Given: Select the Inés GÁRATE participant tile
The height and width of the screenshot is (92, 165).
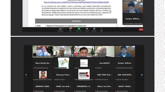Looking at the screenshot, I should point(104,63).
